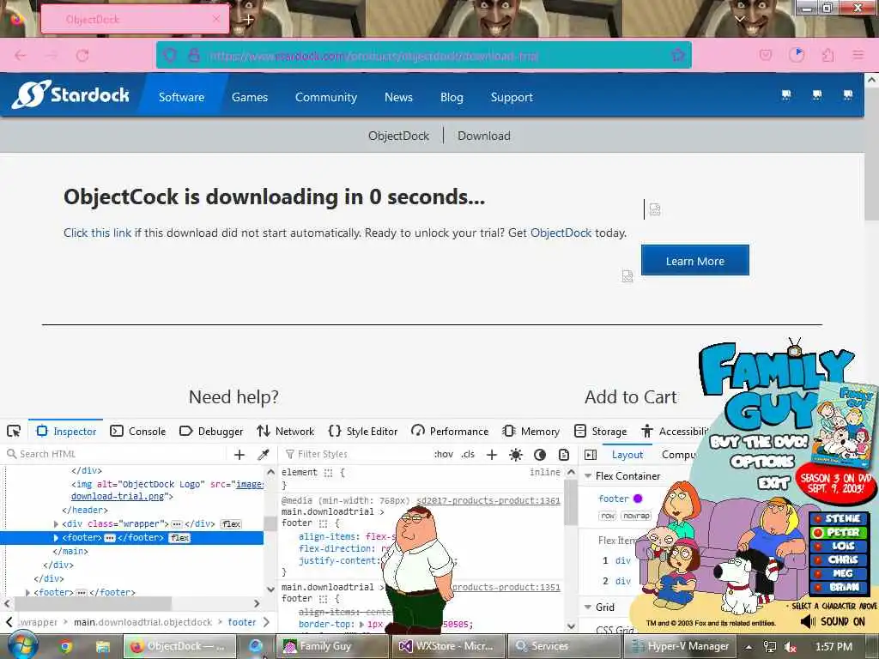
Task: Activate the element picker tool in DevTools
Action: (x=14, y=431)
